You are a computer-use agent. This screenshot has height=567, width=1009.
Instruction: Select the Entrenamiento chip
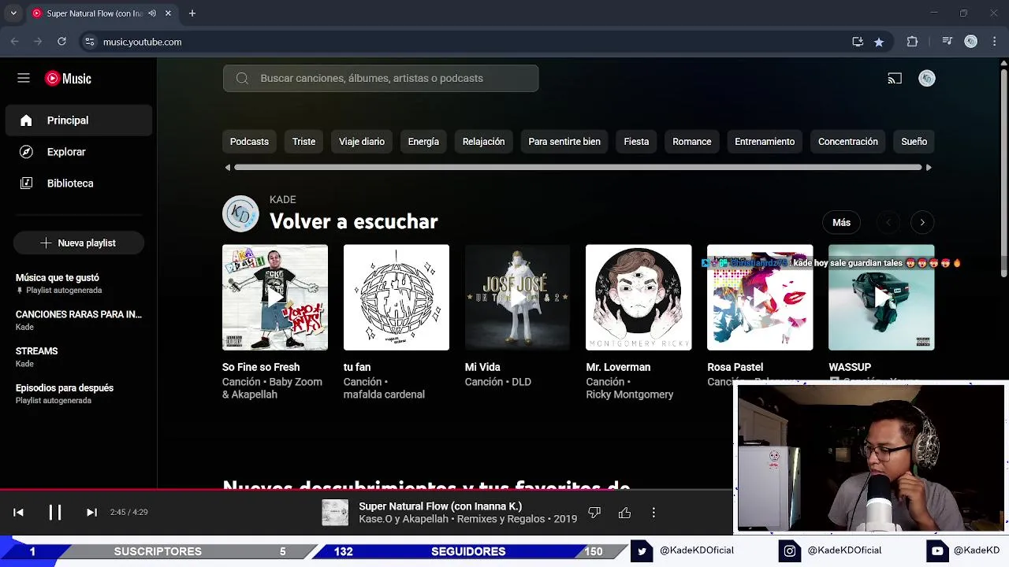(765, 142)
